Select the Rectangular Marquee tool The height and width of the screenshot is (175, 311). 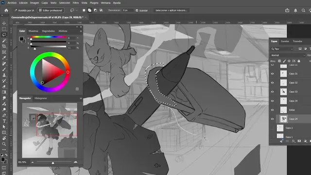4,29
